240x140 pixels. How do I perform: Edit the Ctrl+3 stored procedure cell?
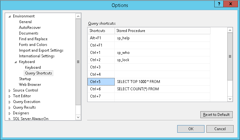(x=162, y=67)
